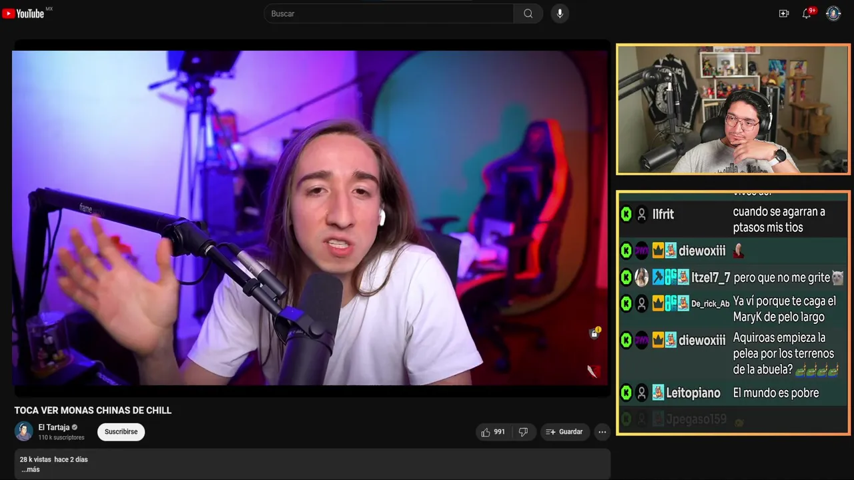Click the 110 k suscriptores count
The height and width of the screenshot is (480, 854).
click(61, 438)
